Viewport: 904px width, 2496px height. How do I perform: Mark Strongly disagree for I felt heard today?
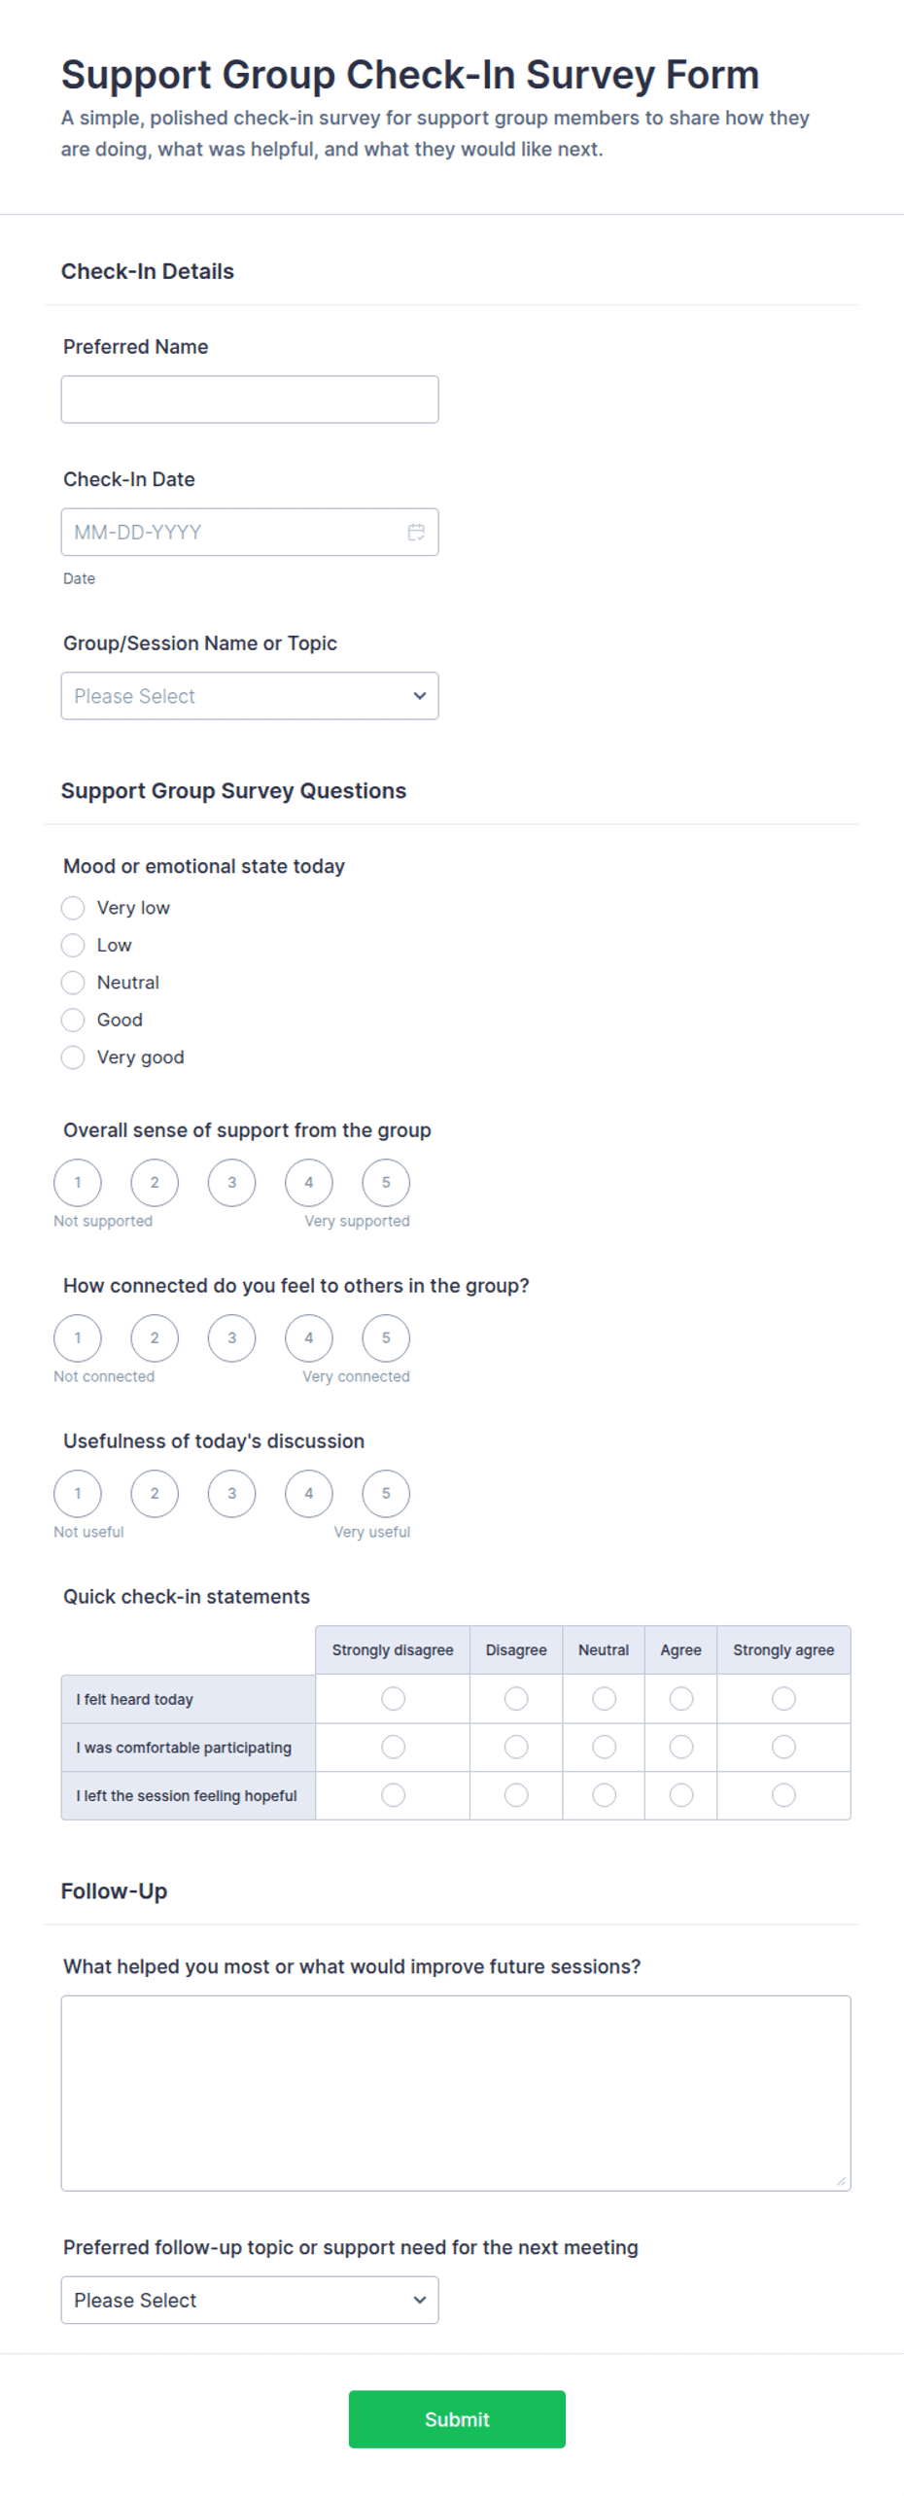tap(393, 1699)
